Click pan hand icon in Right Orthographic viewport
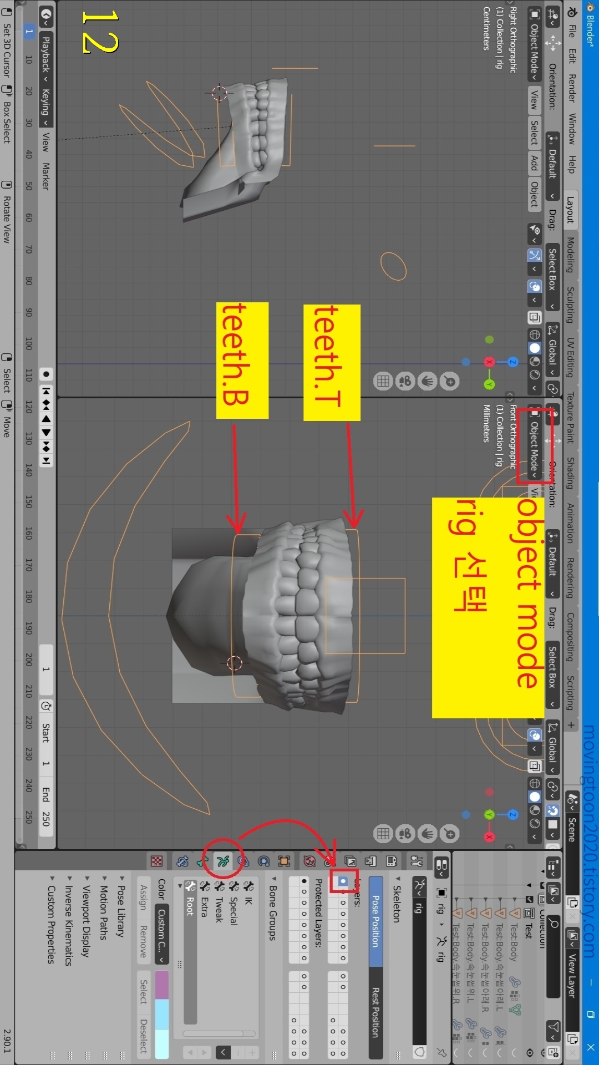 click(x=428, y=381)
